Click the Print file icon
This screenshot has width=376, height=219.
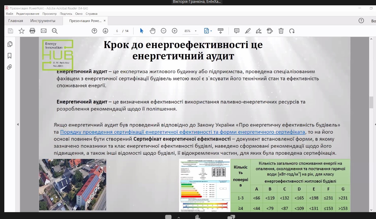pos(32,31)
